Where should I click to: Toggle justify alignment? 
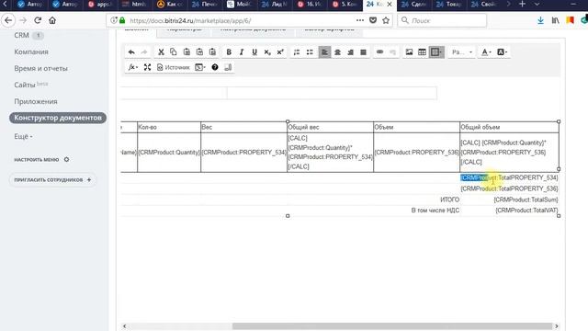click(x=363, y=52)
